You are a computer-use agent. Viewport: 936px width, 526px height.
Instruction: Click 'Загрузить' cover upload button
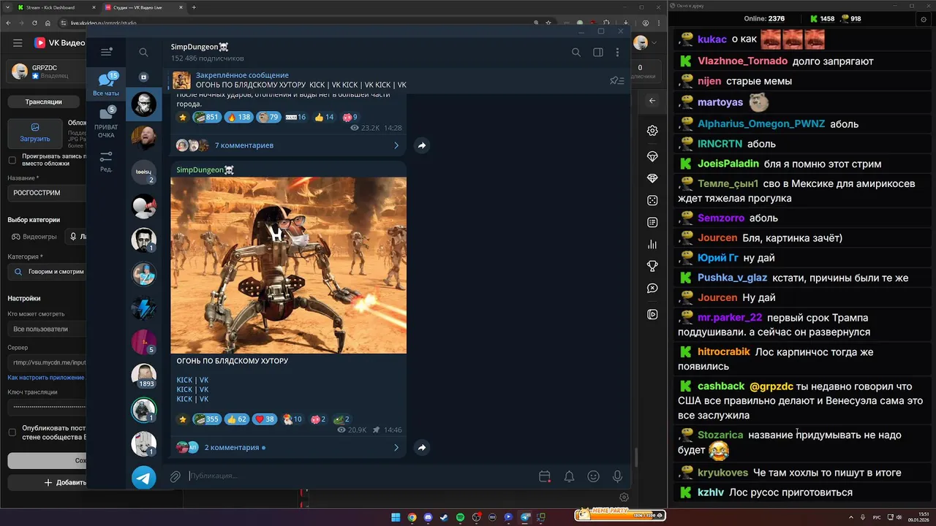tap(35, 132)
